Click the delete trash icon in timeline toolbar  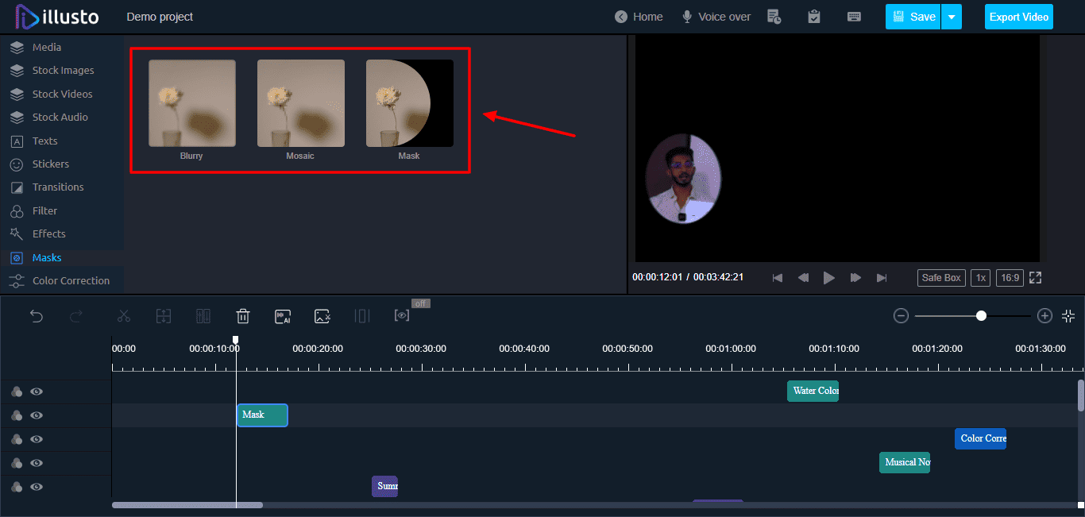tap(243, 316)
